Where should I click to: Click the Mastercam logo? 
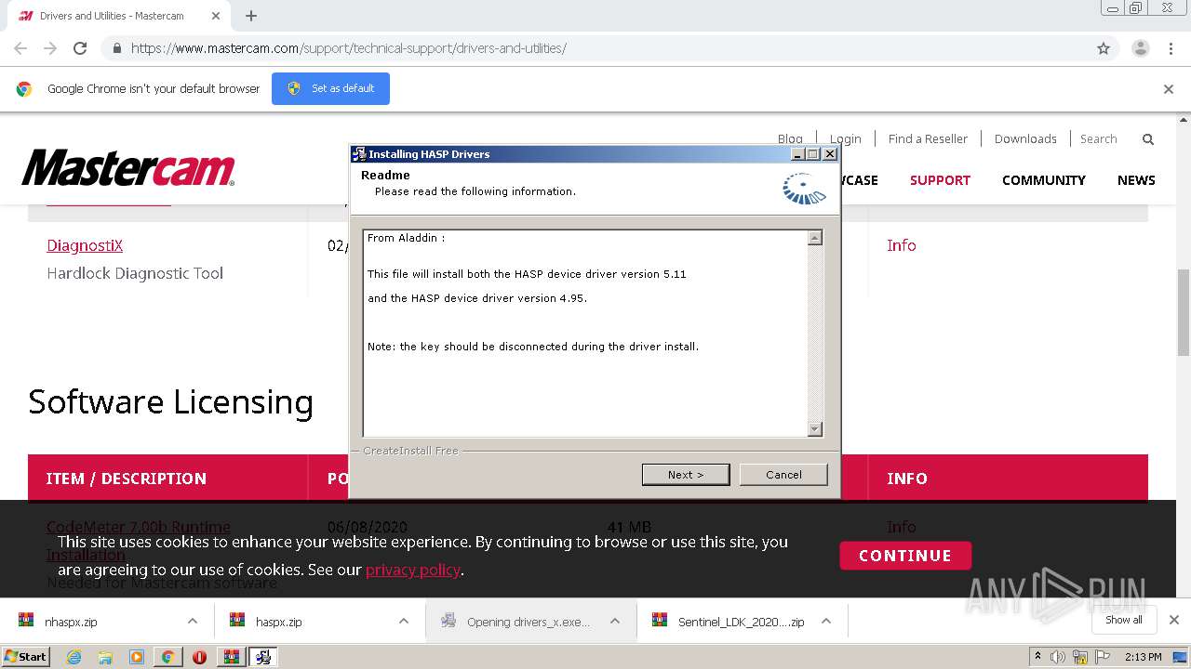pyautogui.click(x=128, y=168)
